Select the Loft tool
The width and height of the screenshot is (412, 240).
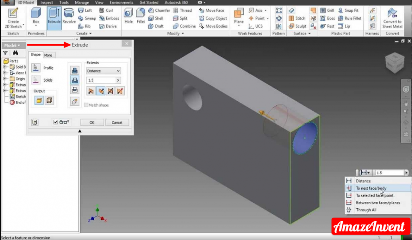click(x=85, y=10)
